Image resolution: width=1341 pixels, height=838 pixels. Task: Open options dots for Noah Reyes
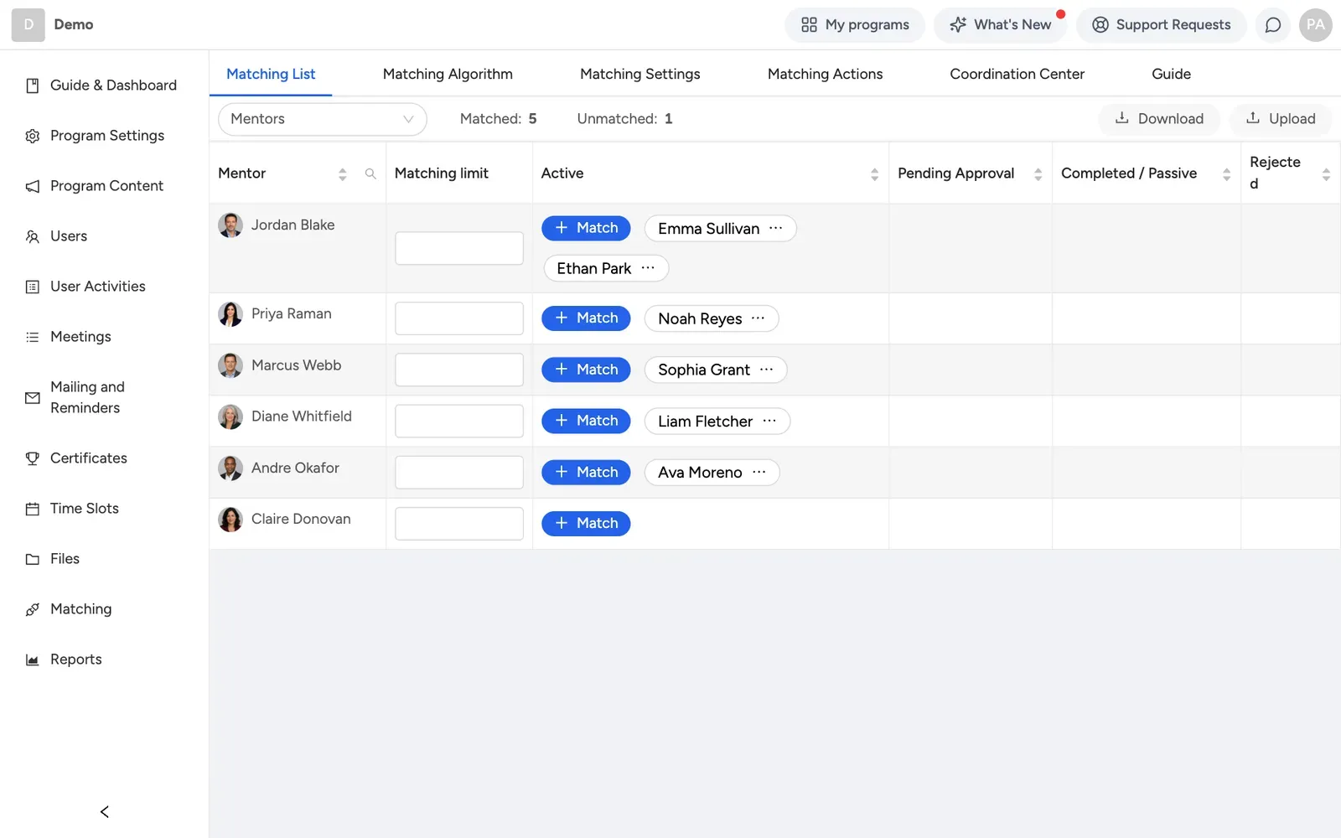(x=758, y=318)
